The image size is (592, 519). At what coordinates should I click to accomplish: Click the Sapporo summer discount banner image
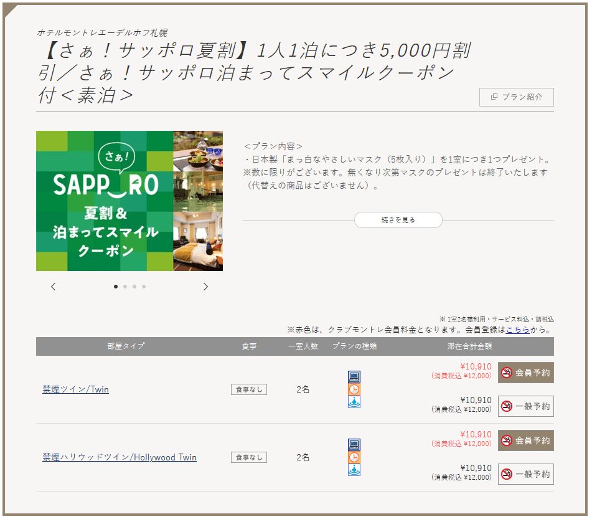coord(129,201)
